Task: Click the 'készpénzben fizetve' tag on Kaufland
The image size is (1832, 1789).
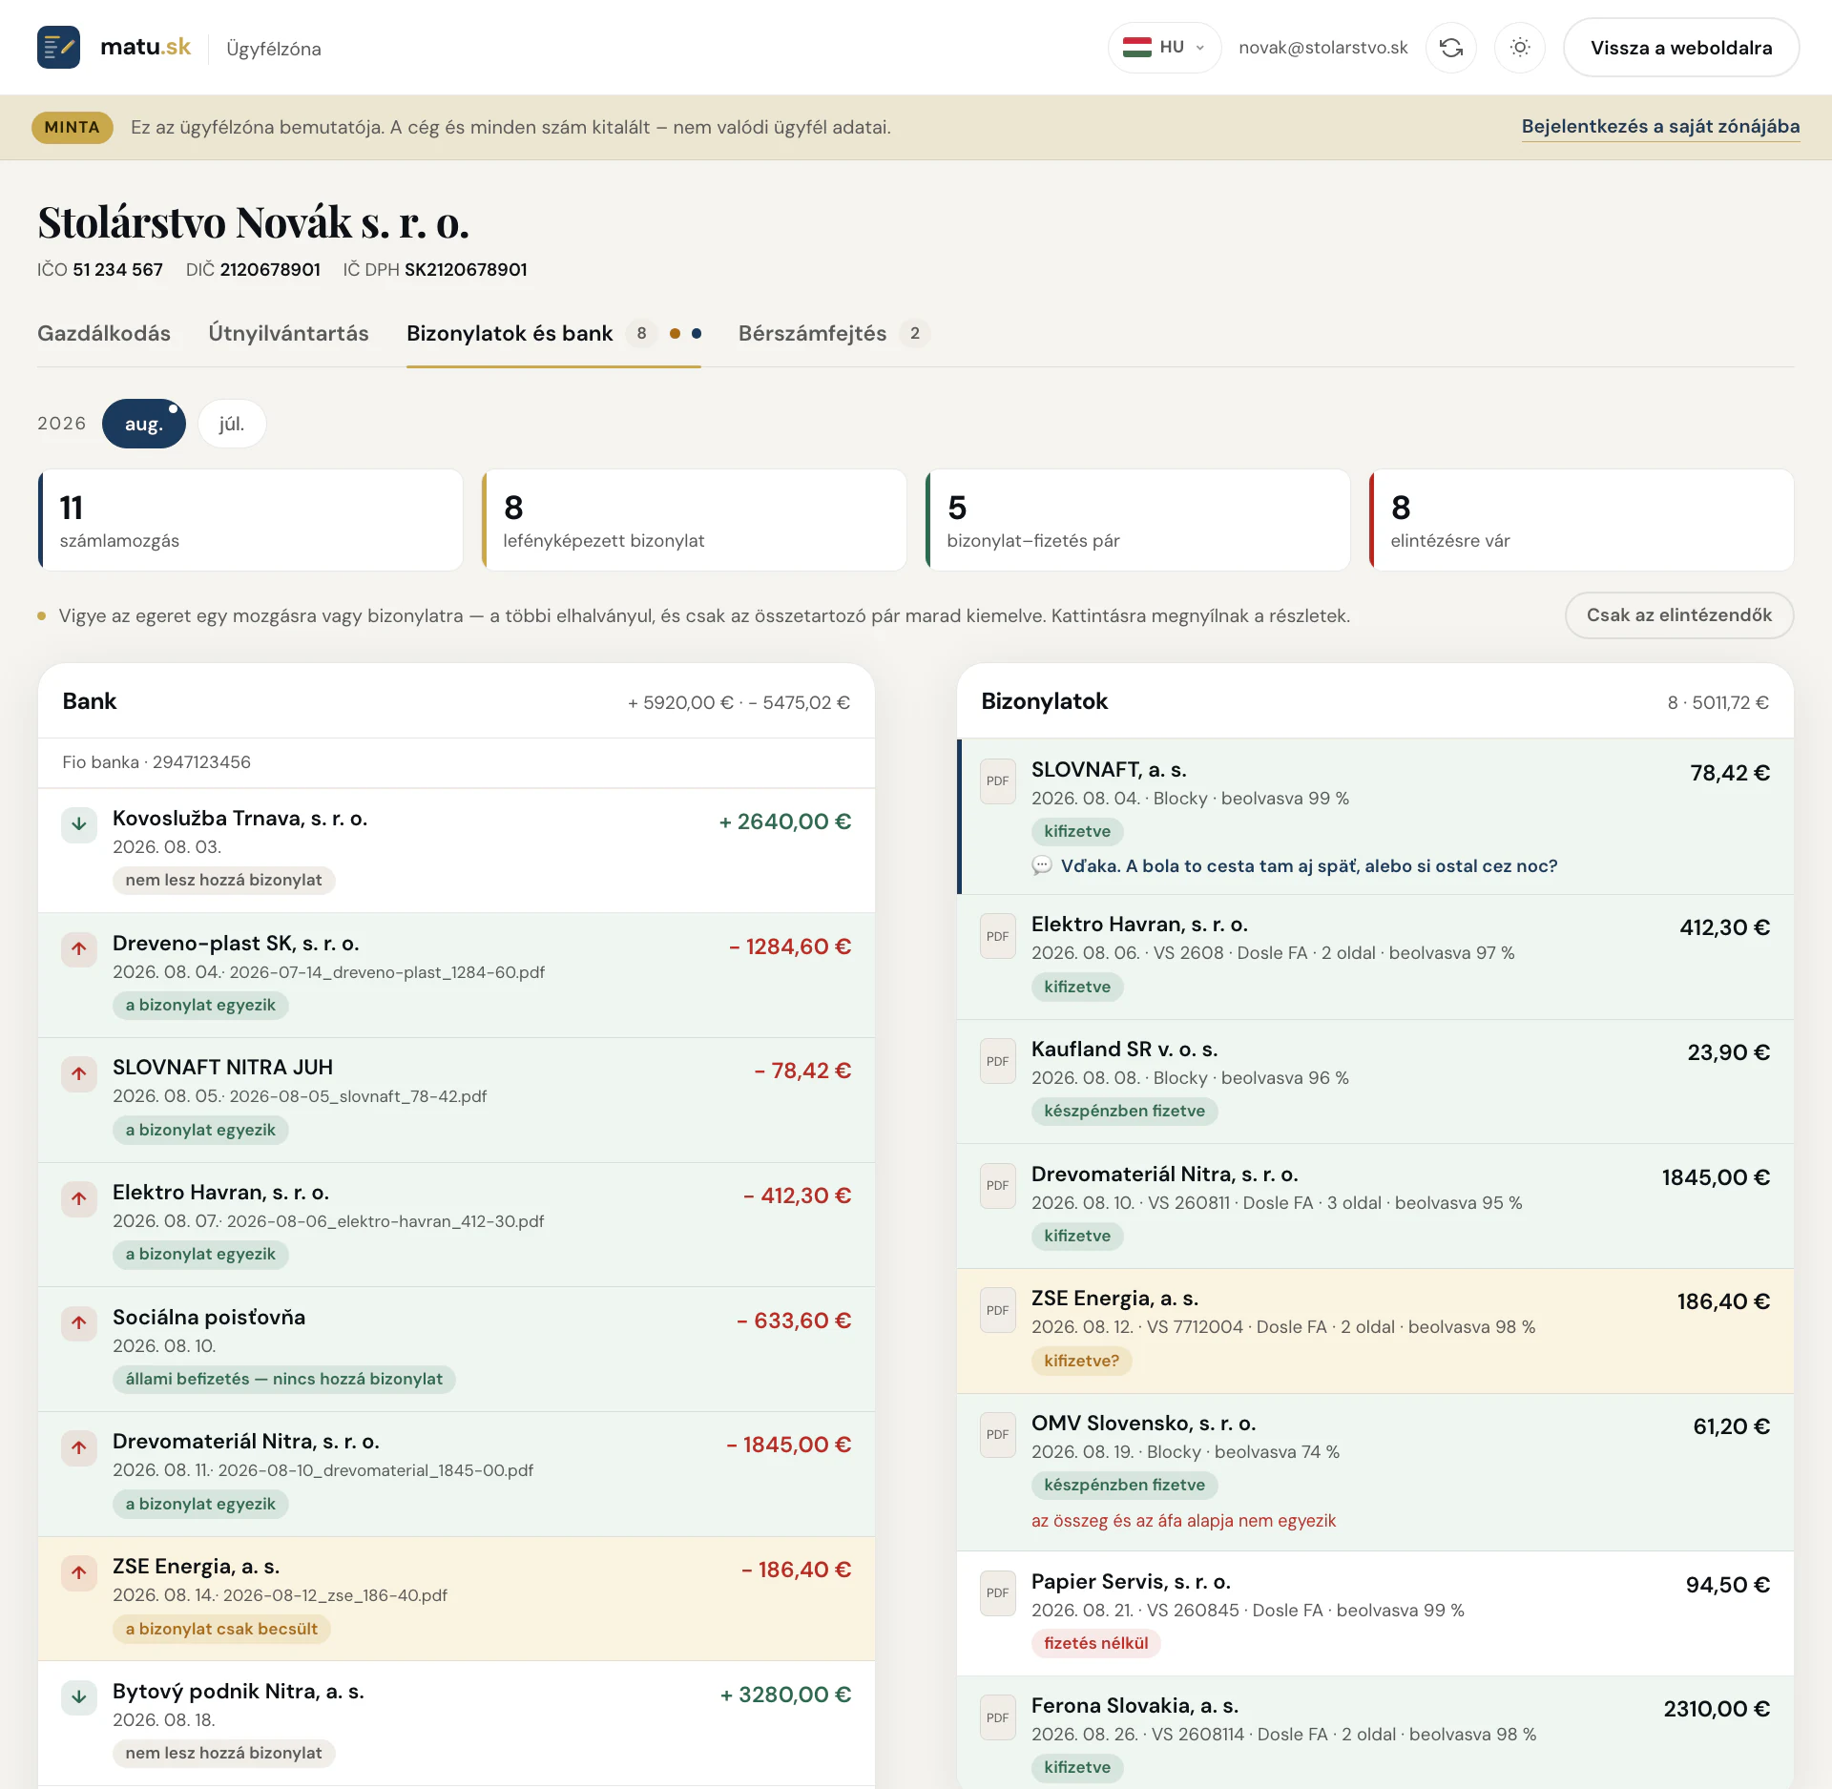Action: coord(1124,1111)
